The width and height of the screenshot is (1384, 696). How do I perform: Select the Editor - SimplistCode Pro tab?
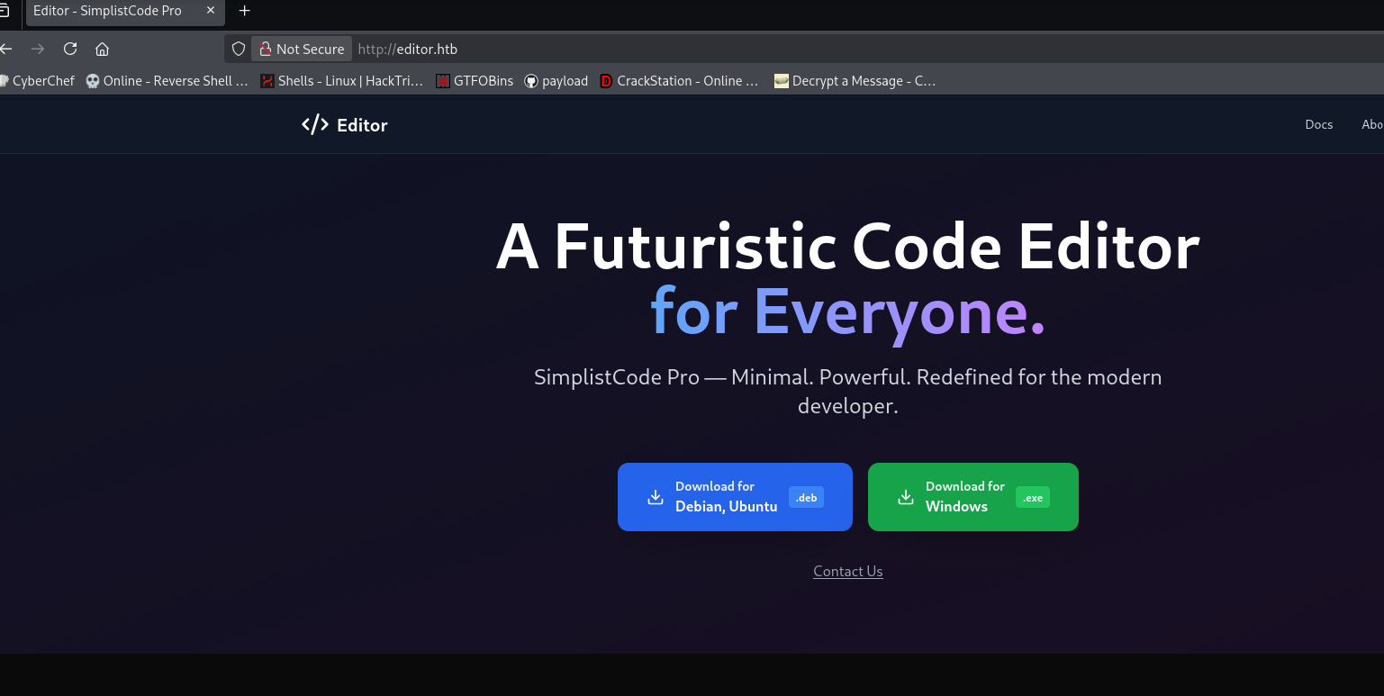pos(108,11)
